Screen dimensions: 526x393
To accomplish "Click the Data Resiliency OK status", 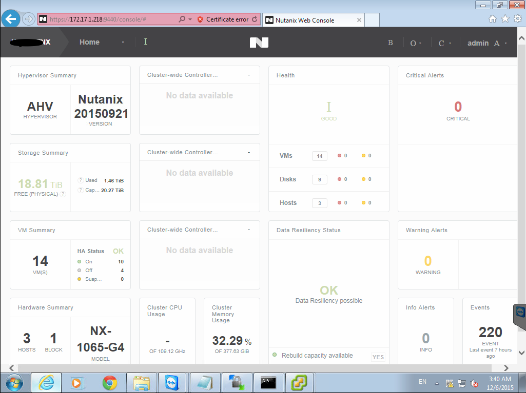I will point(329,290).
